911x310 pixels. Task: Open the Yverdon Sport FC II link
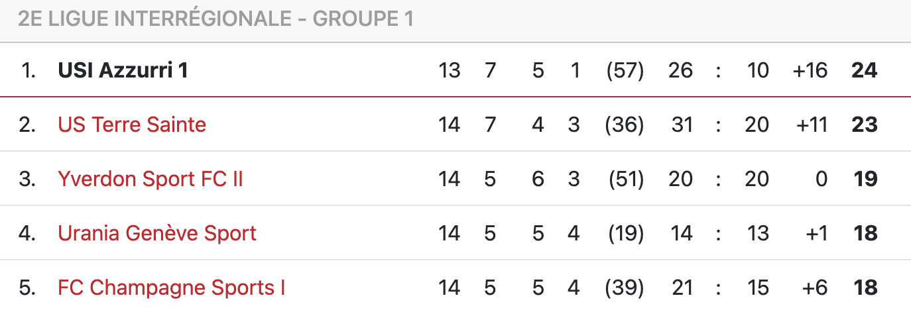point(151,179)
